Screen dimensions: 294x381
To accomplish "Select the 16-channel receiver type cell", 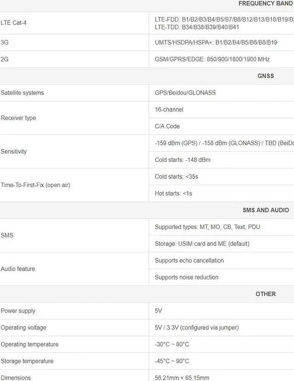I will pyautogui.click(x=169, y=109).
